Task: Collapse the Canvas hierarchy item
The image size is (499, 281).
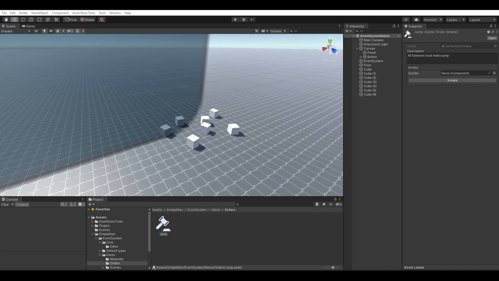Action: coord(357,48)
